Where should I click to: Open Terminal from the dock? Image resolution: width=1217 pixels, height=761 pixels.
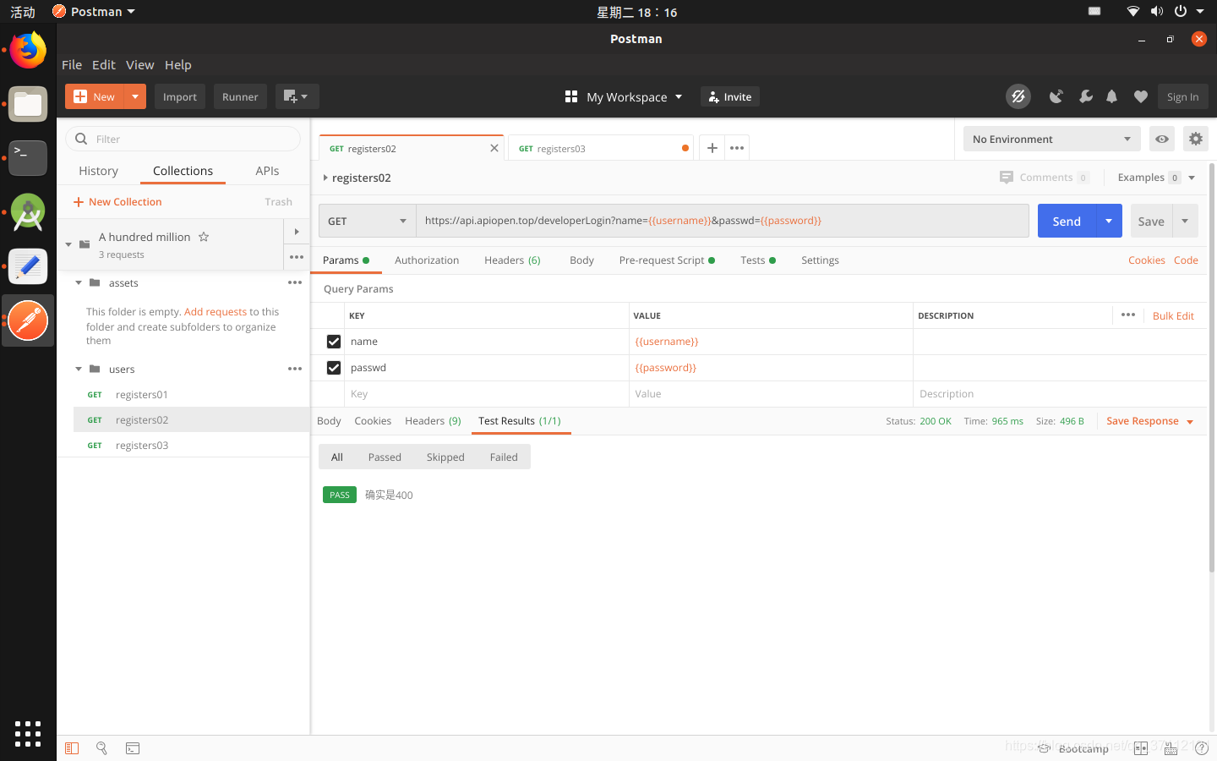pos(28,158)
